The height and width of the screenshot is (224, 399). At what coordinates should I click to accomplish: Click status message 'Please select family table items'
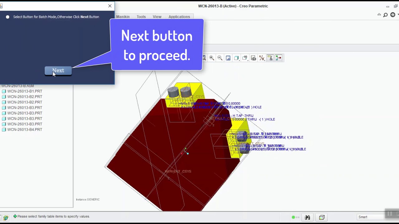[x=53, y=216]
